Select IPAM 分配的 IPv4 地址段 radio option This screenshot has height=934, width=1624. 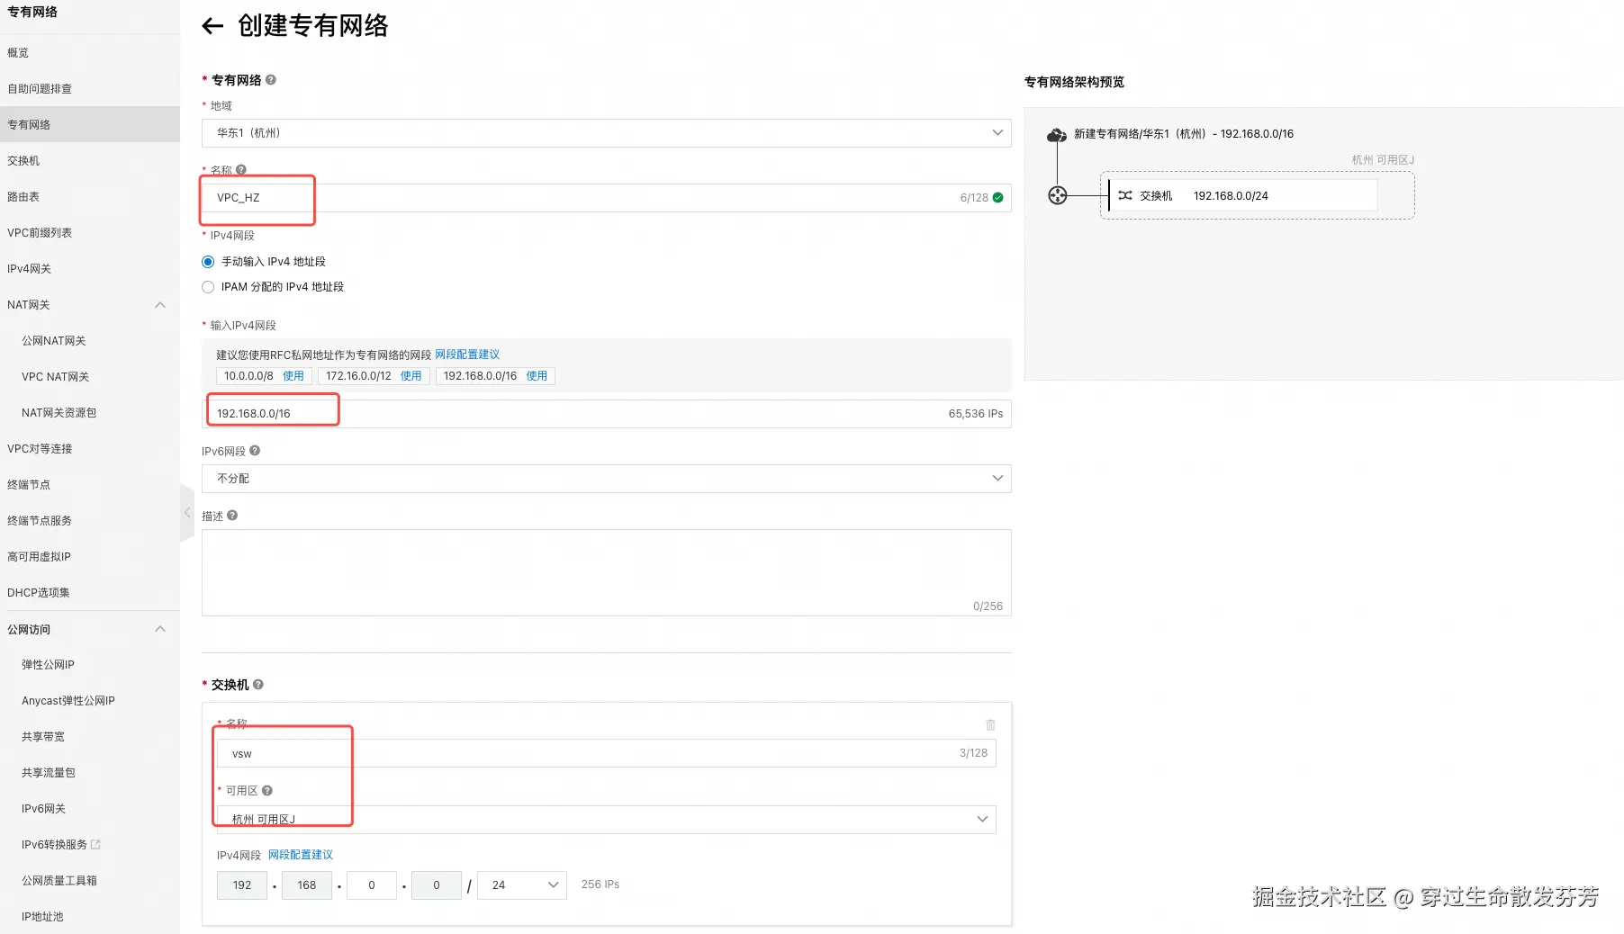[x=208, y=287]
